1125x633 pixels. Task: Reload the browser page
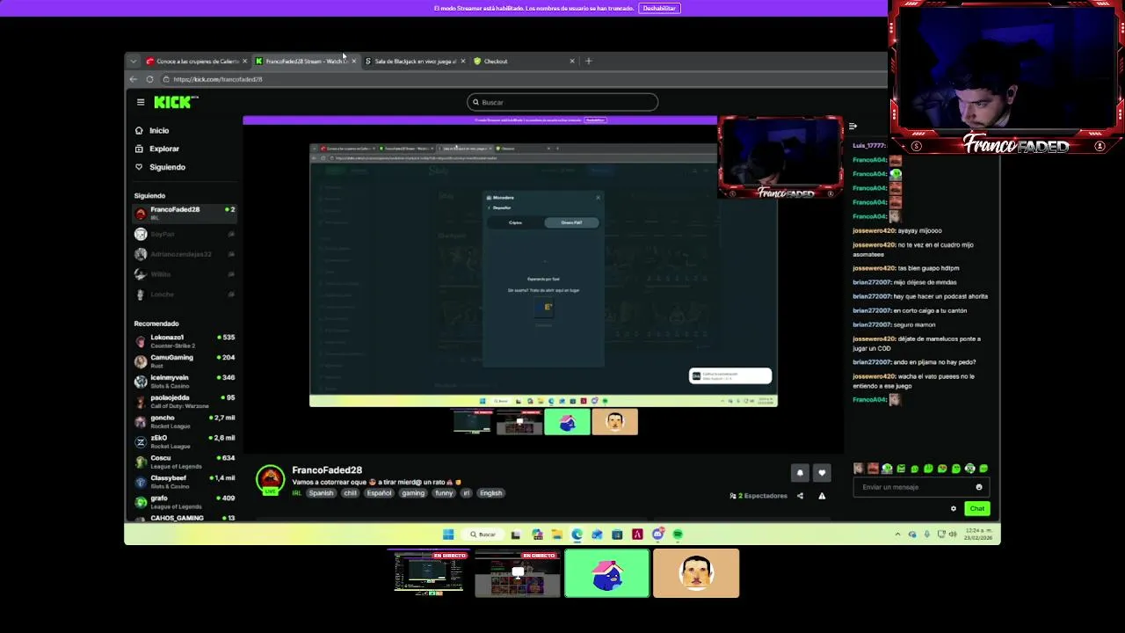click(x=149, y=79)
